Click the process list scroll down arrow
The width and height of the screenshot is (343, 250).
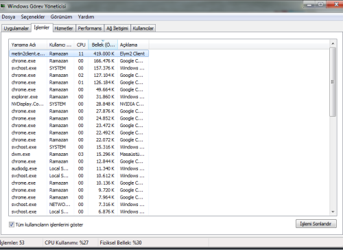pyautogui.click(x=333, y=212)
